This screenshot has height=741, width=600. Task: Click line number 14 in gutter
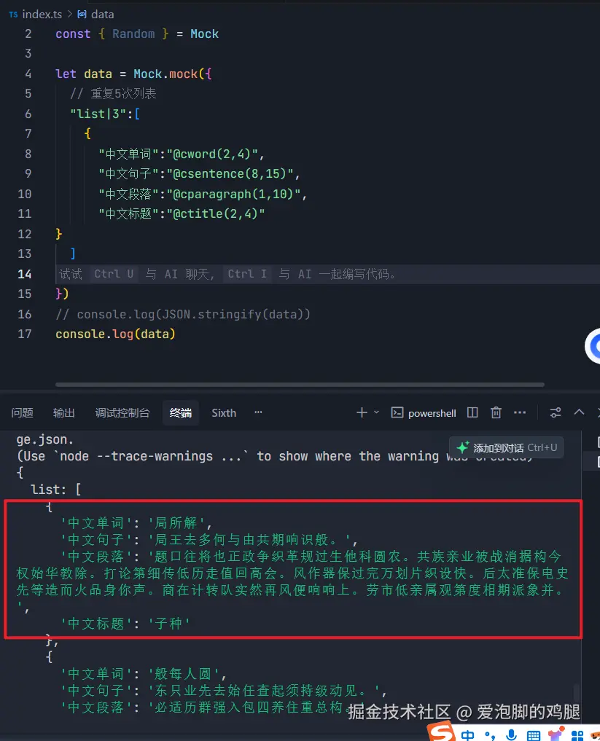pyautogui.click(x=24, y=274)
